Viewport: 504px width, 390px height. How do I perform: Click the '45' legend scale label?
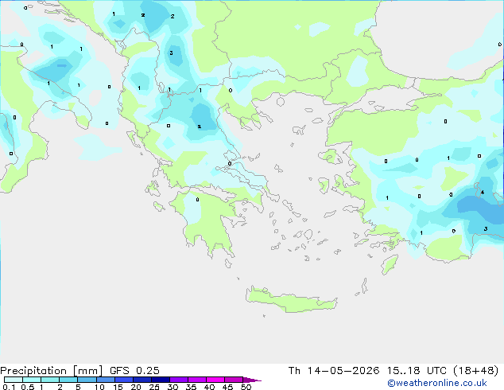[227, 387]
